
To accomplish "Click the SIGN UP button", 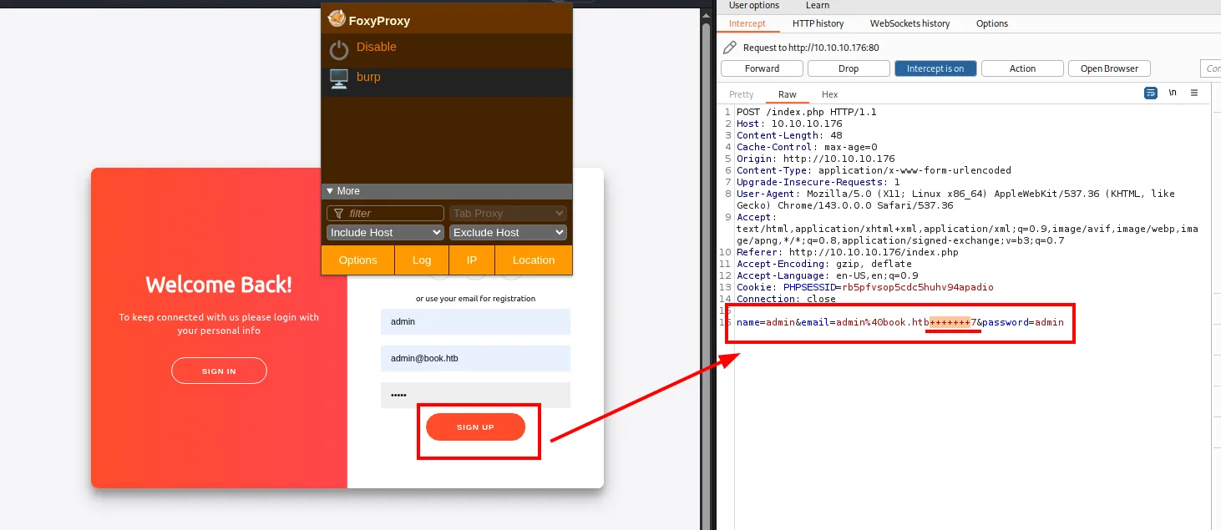I will click(x=475, y=427).
